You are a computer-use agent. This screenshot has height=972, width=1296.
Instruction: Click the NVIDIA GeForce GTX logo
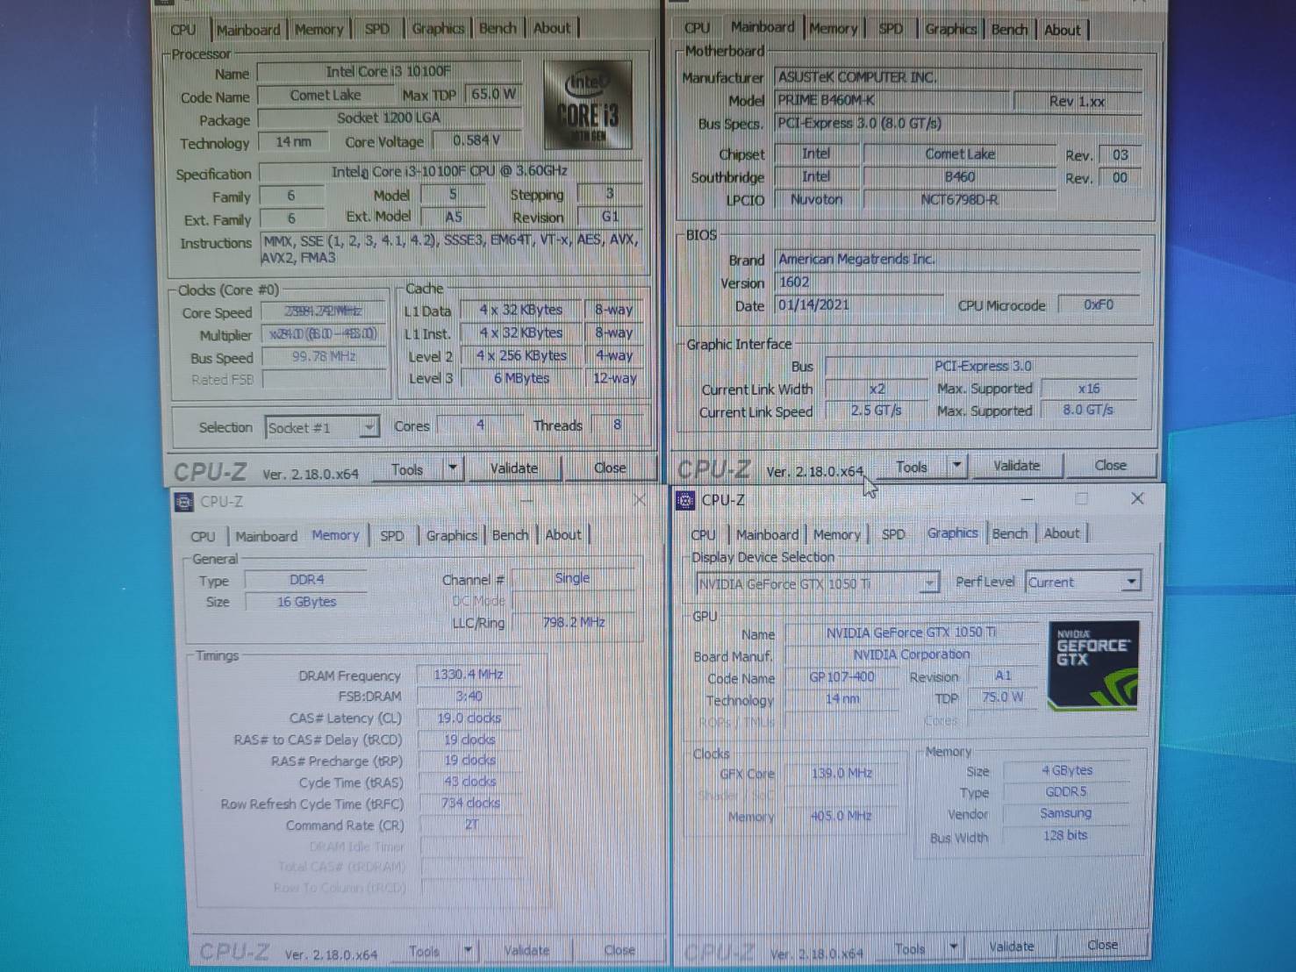click(x=1092, y=664)
